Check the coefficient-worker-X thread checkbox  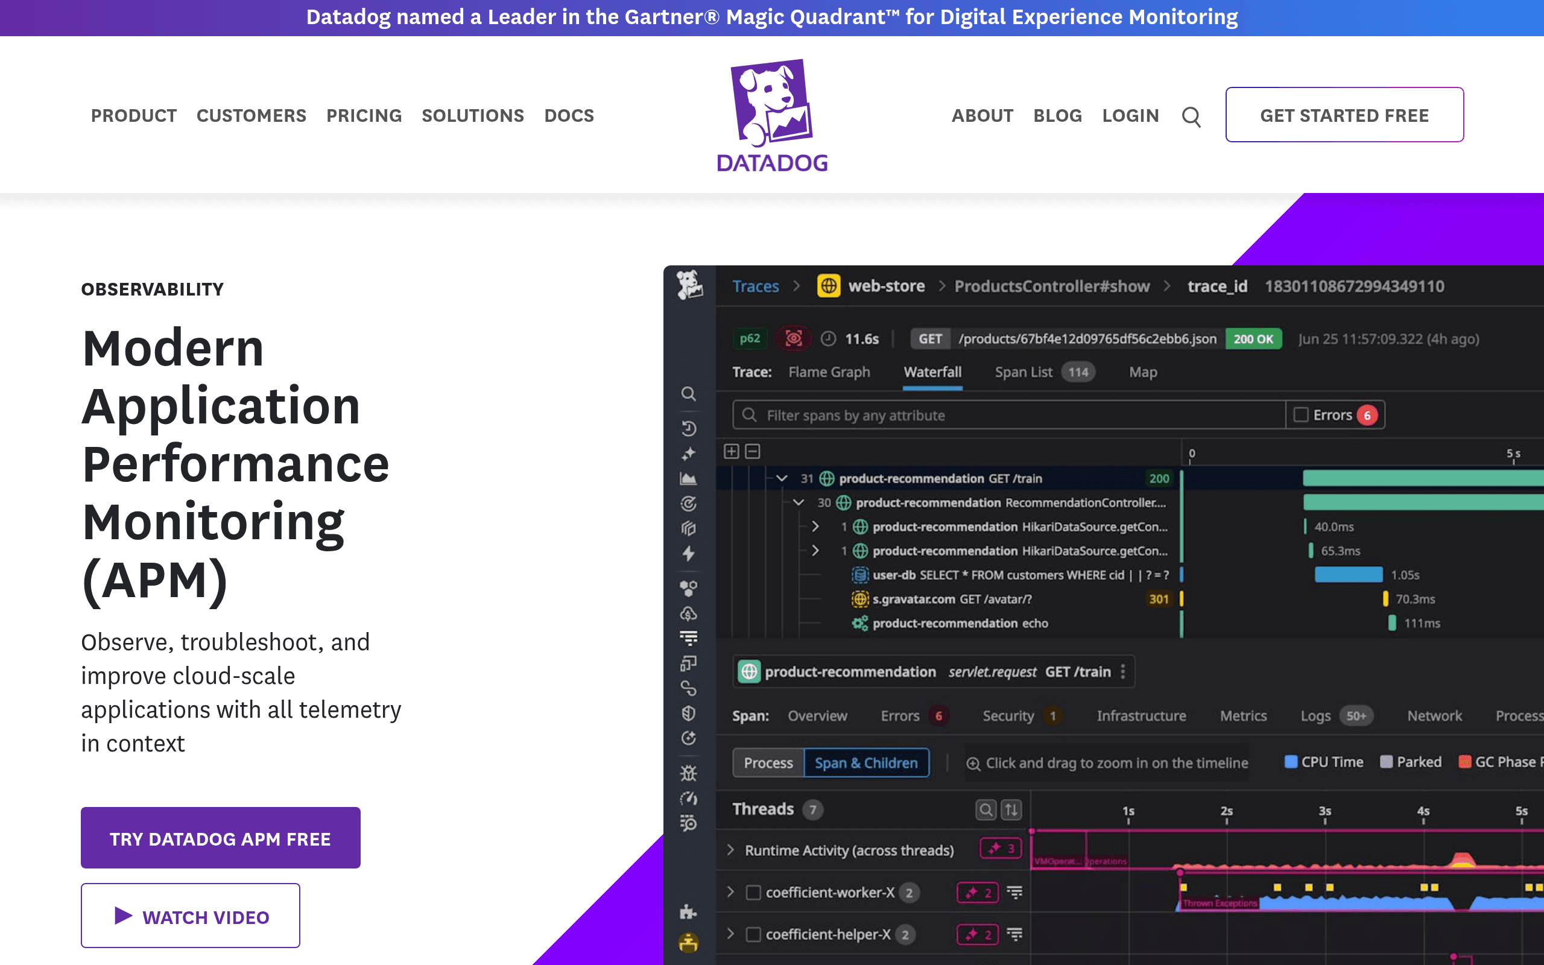(753, 892)
